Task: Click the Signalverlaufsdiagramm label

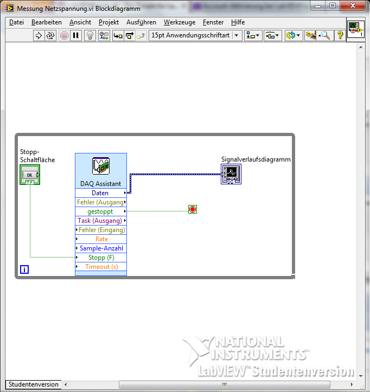Action: pos(256,159)
